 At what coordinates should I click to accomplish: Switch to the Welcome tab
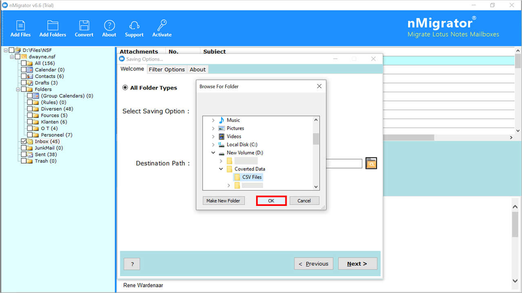(x=132, y=69)
